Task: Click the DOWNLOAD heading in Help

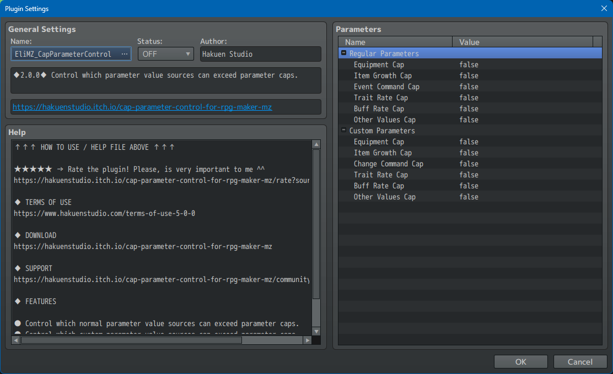Action: point(41,235)
